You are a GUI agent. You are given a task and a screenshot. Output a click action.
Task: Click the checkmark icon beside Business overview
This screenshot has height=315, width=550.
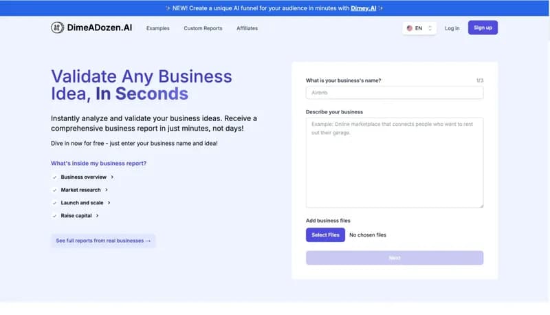pos(54,177)
